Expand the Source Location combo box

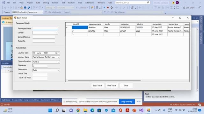[x=58, y=62]
